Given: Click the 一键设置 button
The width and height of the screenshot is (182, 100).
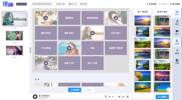Looking at the screenshot, I should point(143,12).
